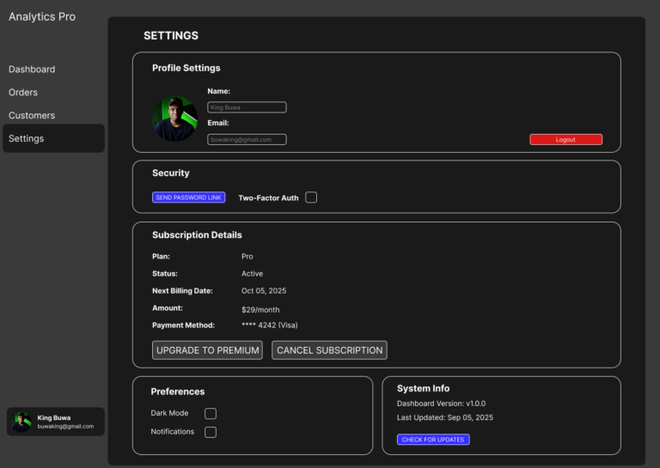This screenshot has height=468, width=660.
Task: Toggle the Dark Mode checkbox
Action: click(211, 413)
